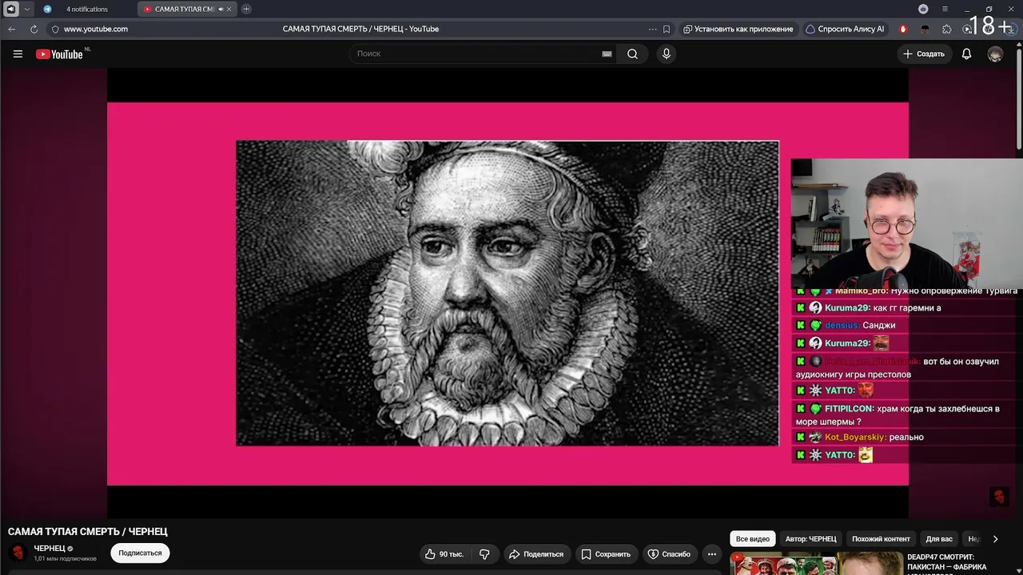
Task: Subscribe with the Подписаться button
Action: [x=140, y=553]
